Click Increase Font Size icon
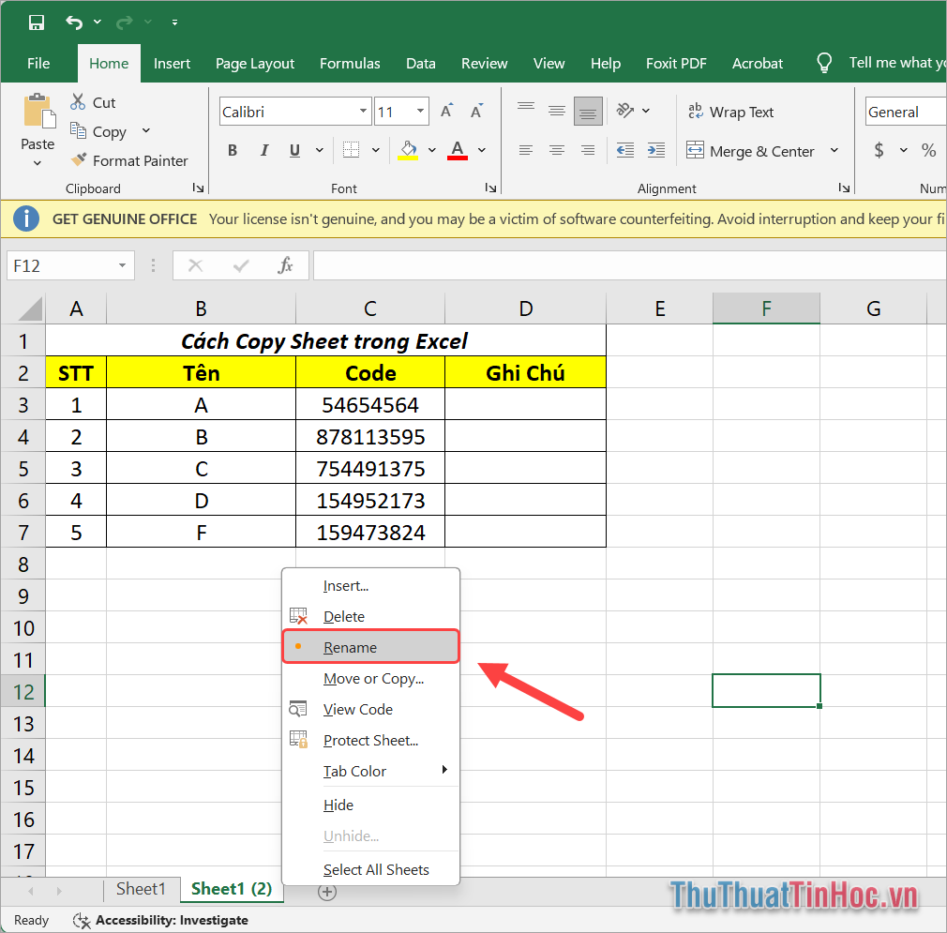Image resolution: width=947 pixels, height=933 pixels. click(x=447, y=111)
